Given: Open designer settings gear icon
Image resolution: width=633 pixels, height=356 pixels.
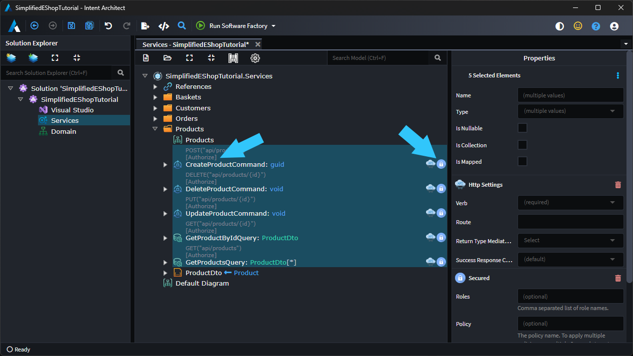Looking at the screenshot, I should tap(255, 58).
